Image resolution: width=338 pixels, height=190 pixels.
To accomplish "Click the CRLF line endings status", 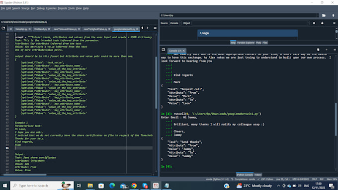I will coord(314,179).
